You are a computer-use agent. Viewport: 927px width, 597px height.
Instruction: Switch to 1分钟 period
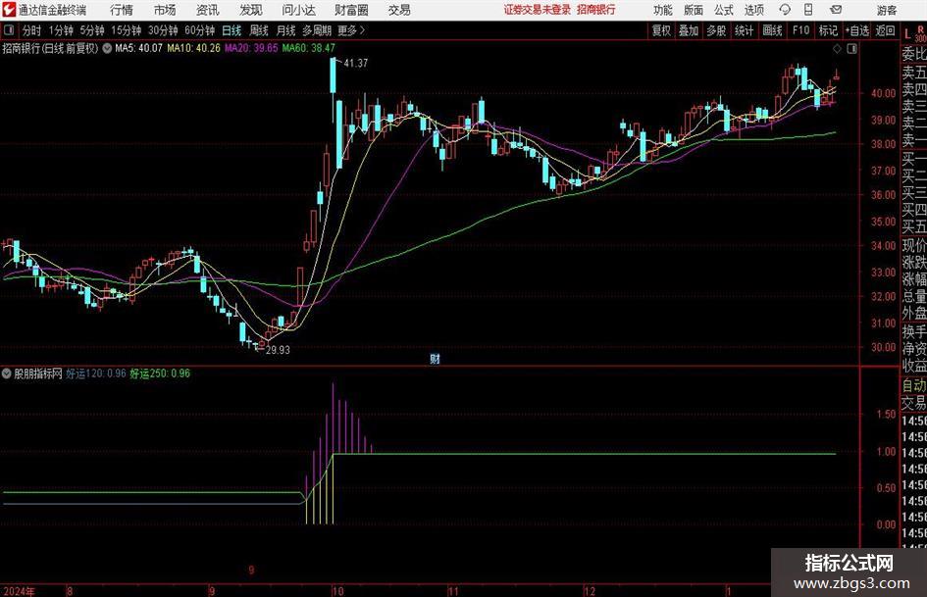61,30
